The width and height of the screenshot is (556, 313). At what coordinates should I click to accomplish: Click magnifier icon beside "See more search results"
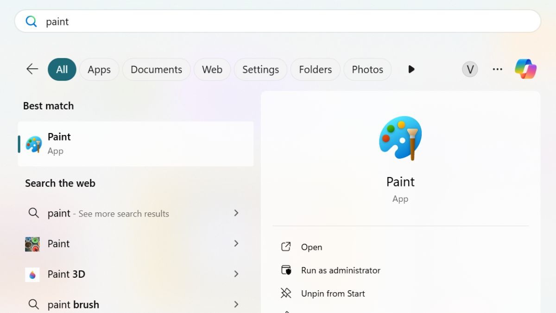pos(33,213)
